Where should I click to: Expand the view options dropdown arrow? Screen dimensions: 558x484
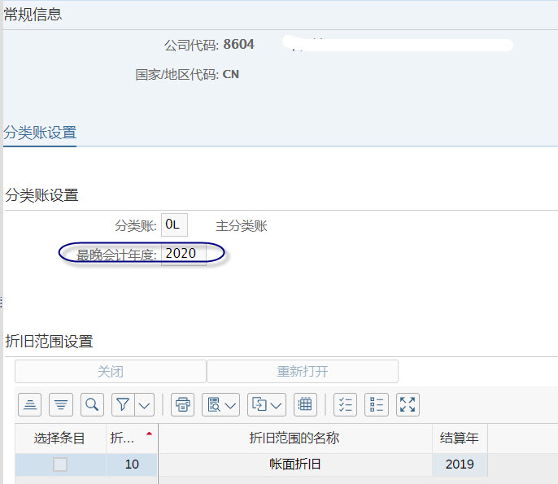[x=231, y=405]
